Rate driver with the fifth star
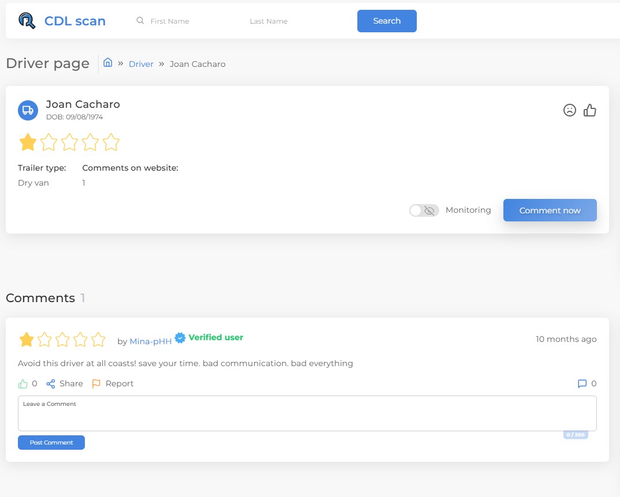 point(111,142)
